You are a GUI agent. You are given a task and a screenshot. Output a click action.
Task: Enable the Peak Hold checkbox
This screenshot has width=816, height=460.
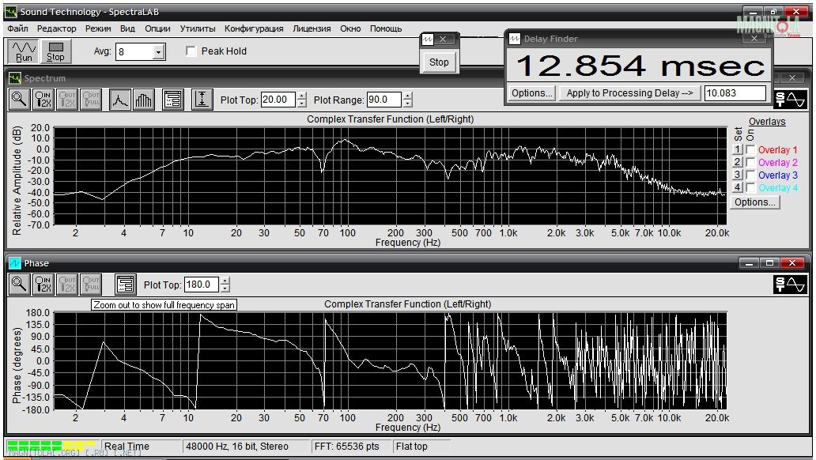(x=191, y=51)
